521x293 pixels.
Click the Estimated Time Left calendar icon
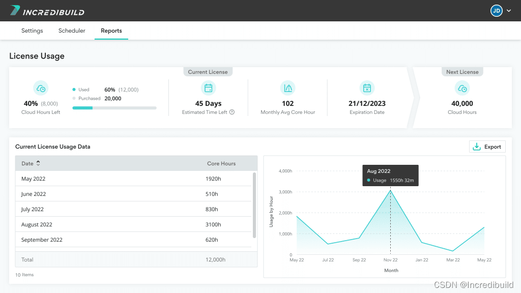tap(208, 88)
